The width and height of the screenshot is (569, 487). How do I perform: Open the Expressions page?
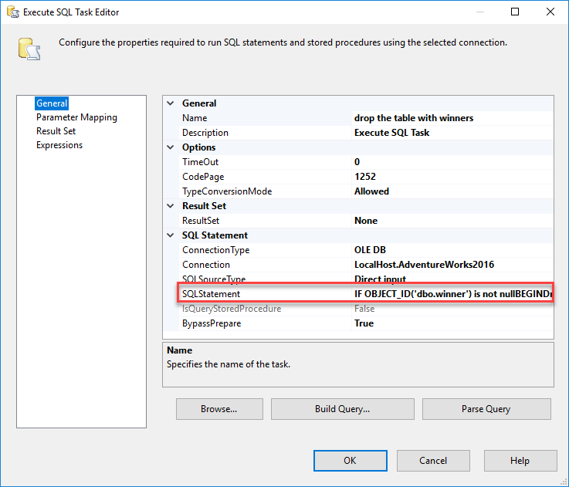tap(59, 145)
